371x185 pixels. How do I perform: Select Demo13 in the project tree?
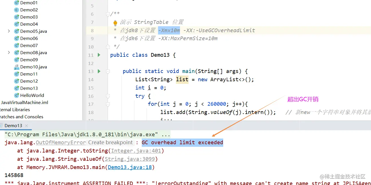(x=29, y=88)
